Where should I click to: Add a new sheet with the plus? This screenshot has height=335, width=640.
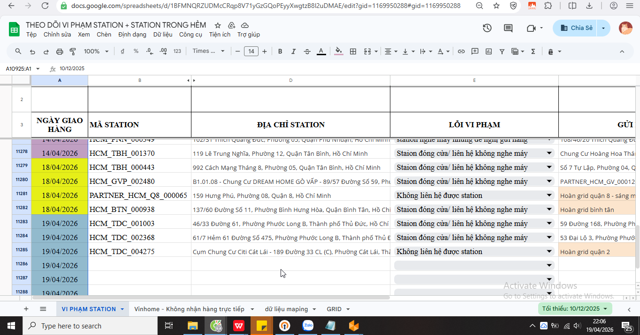26,309
